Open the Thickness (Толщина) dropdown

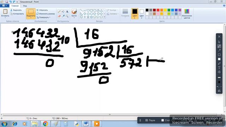click(125, 14)
